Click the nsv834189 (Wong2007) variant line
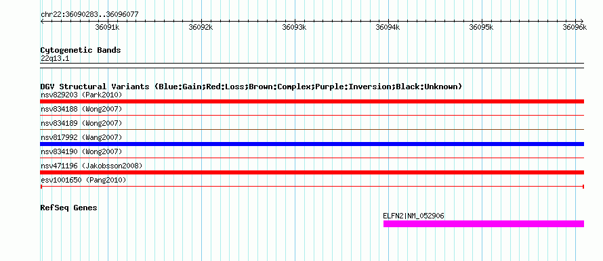The width and height of the screenshot is (603, 261). (x=312, y=129)
